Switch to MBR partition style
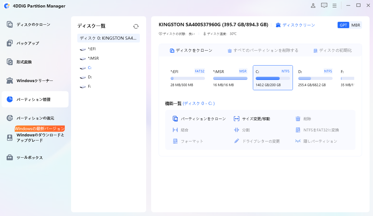373x216 pixels. [356, 25]
